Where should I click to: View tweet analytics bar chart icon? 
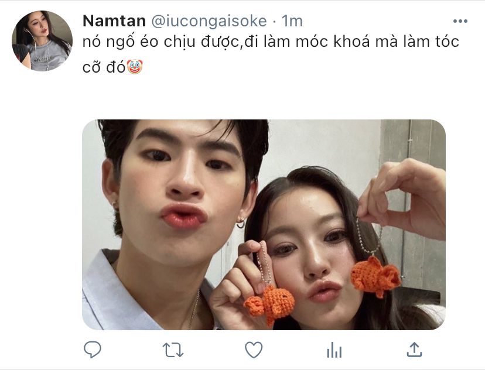[334, 350]
